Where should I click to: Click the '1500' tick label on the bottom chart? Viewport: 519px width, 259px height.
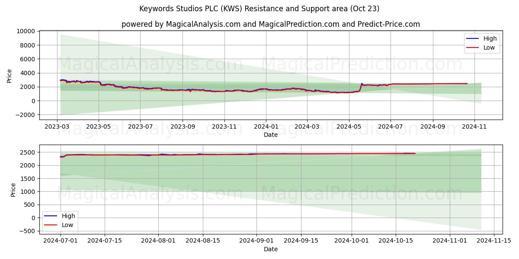pyautogui.click(x=28, y=179)
